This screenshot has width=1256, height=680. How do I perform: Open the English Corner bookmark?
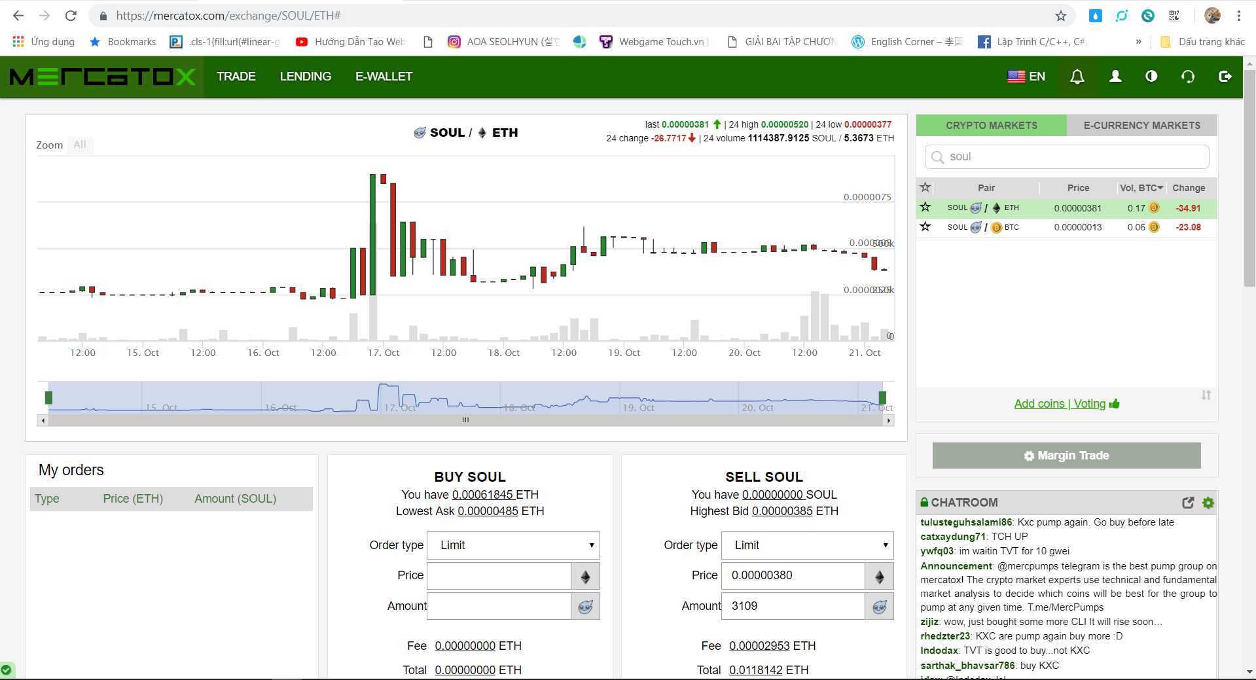point(907,42)
